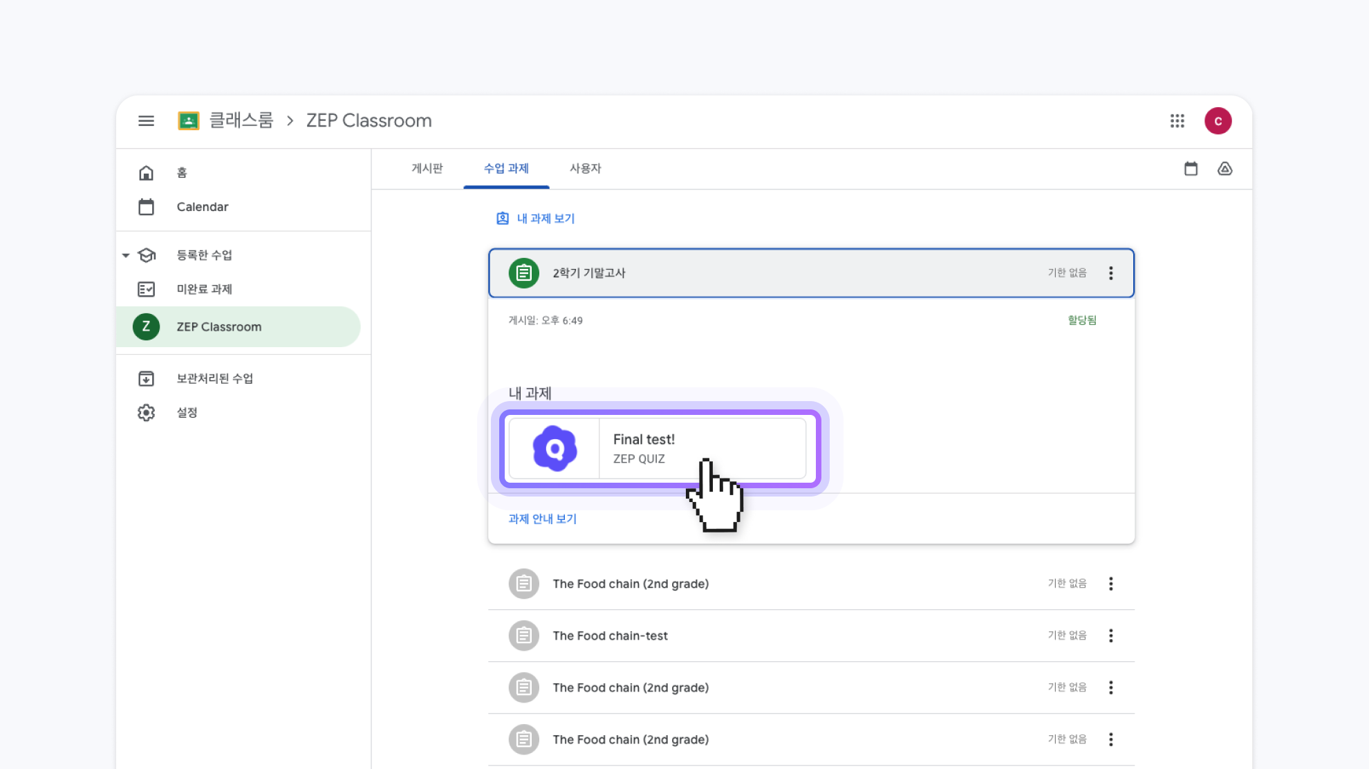
Task: Expand first The Food chain (2nd grade) assignment
Action: tap(630, 584)
